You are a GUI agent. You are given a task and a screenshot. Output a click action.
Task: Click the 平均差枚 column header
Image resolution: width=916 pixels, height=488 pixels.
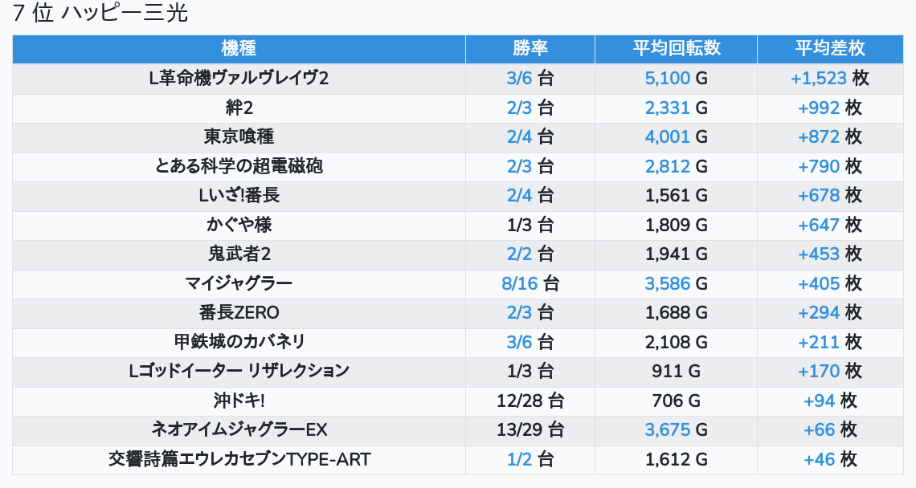coord(829,48)
